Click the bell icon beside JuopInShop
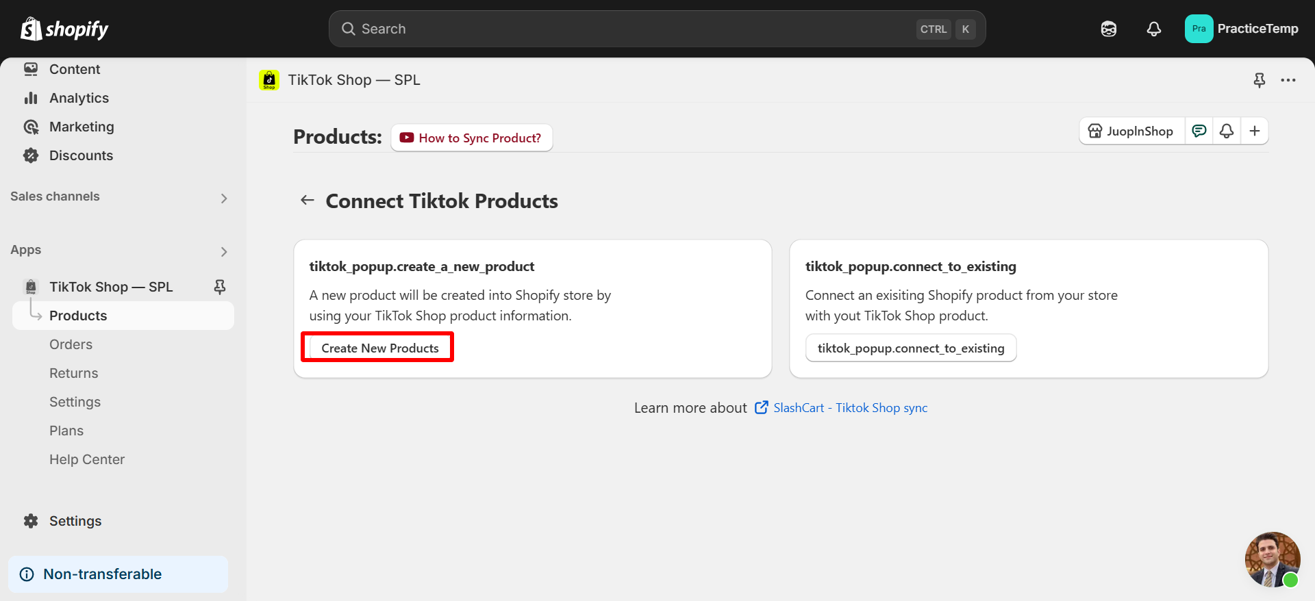Image resolution: width=1315 pixels, height=601 pixels. coord(1227,131)
